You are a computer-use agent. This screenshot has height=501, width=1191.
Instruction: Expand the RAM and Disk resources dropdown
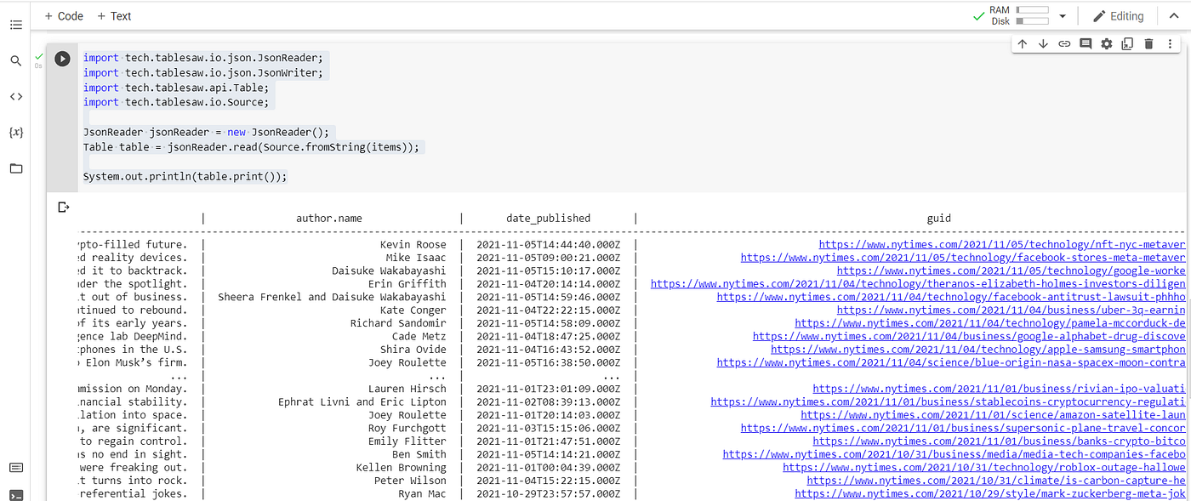pos(1062,15)
